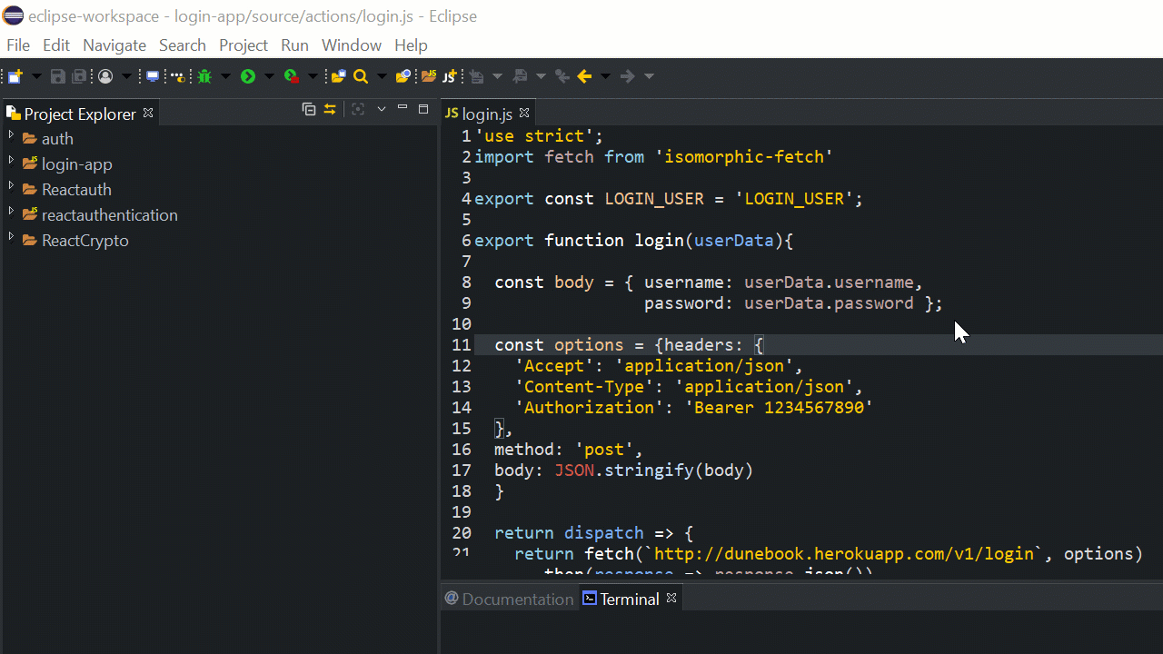Open the Search menu
Viewport: 1163px width, 654px height.
183,45
